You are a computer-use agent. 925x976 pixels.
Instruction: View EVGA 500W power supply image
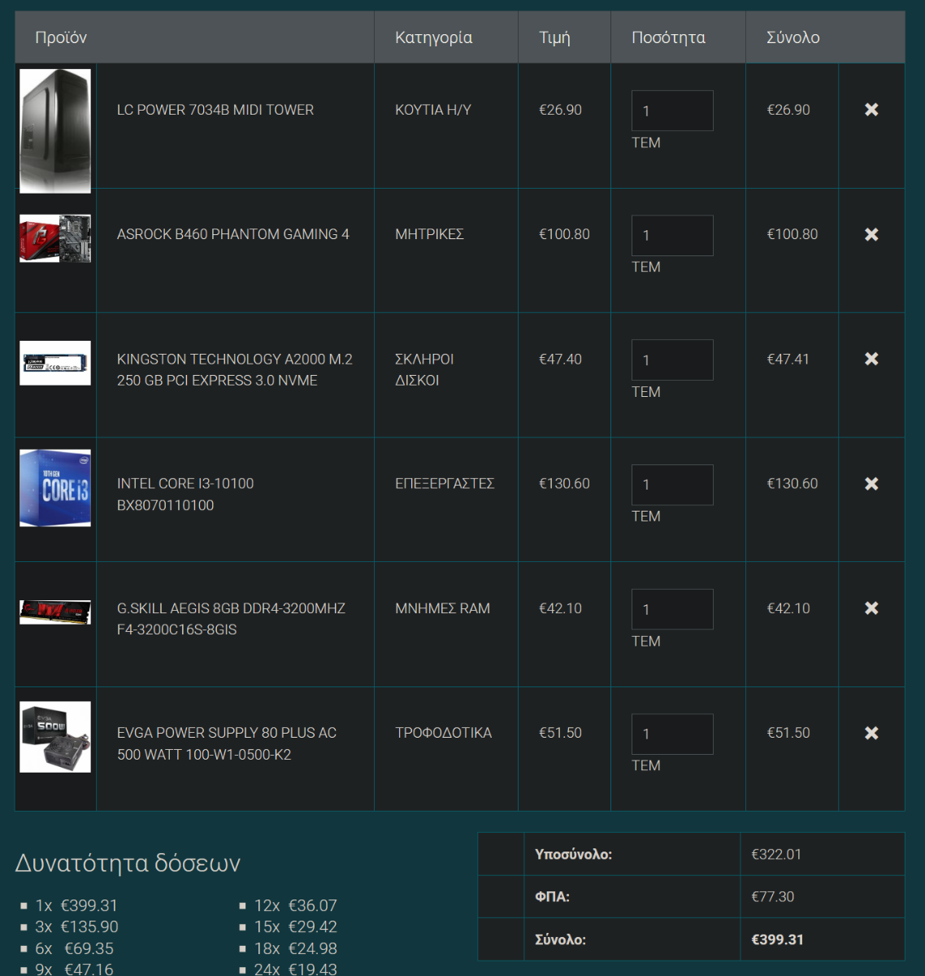[55, 737]
